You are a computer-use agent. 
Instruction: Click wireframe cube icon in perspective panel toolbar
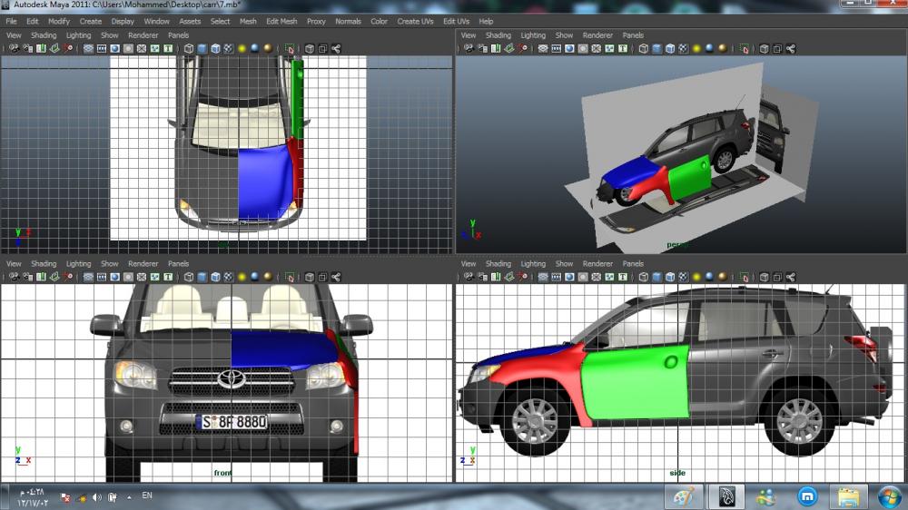point(643,48)
